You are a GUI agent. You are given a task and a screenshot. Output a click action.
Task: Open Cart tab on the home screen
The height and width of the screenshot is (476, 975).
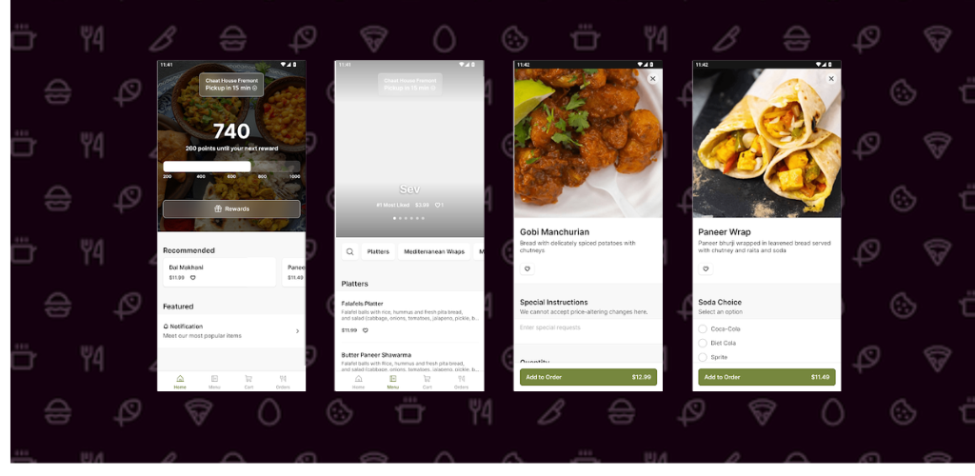click(x=249, y=382)
